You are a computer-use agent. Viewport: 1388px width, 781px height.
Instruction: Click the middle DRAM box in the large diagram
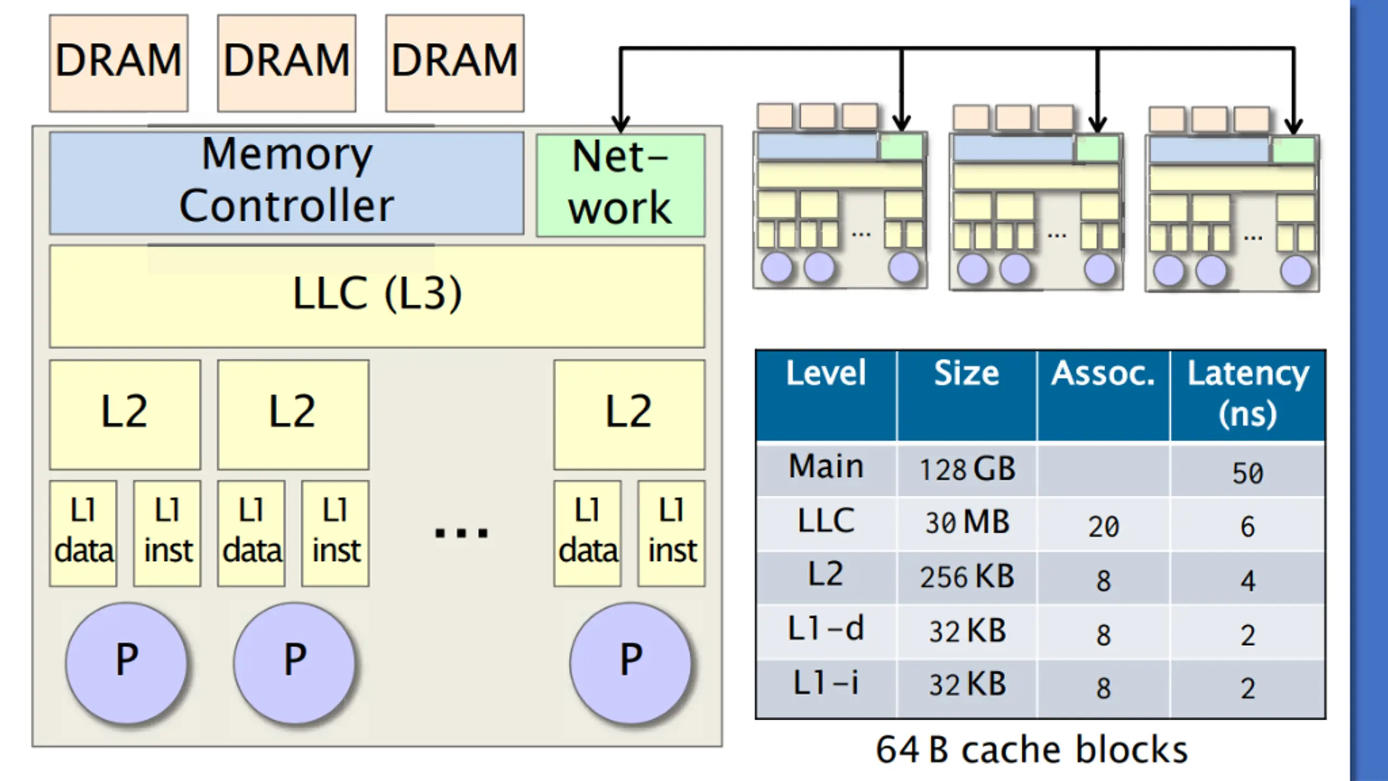(x=287, y=63)
